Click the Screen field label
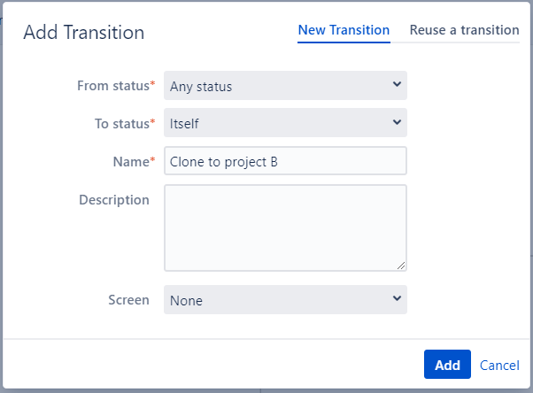The image size is (533, 393). (x=128, y=299)
